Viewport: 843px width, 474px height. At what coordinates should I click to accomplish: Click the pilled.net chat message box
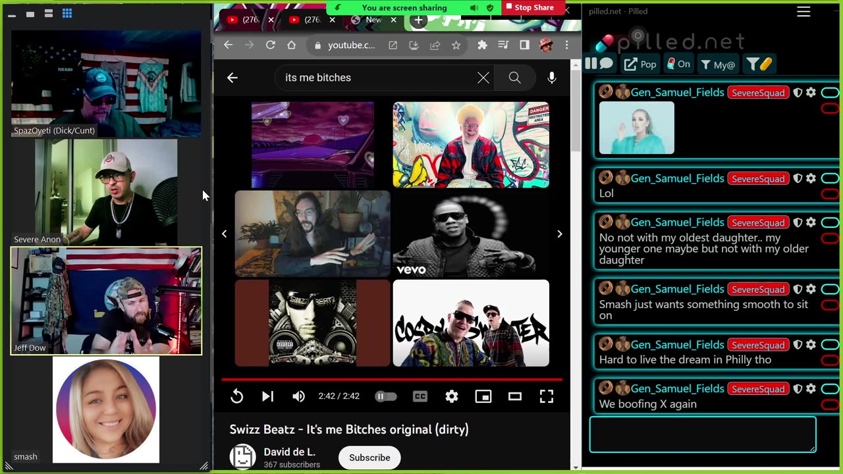[703, 434]
